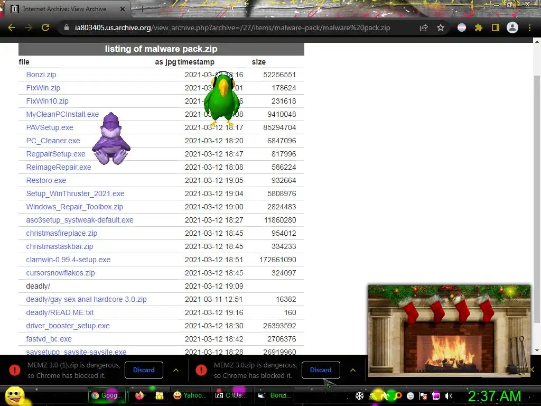Expand options for MEMZ 3.0 (1).zip download
541x406 pixels.
176,370
